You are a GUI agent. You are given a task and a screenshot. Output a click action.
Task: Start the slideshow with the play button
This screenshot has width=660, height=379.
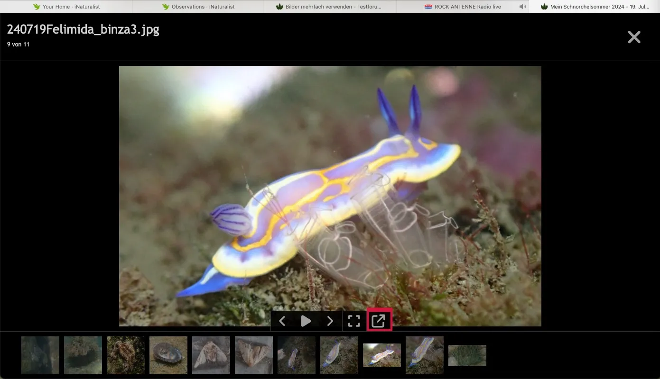click(306, 321)
